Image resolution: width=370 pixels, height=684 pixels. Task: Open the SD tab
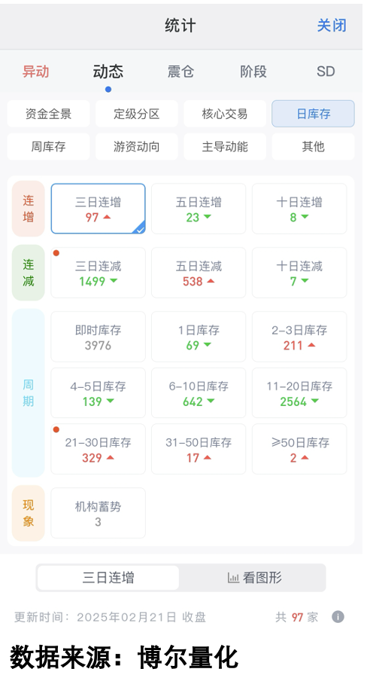pyautogui.click(x=326, y=71)
